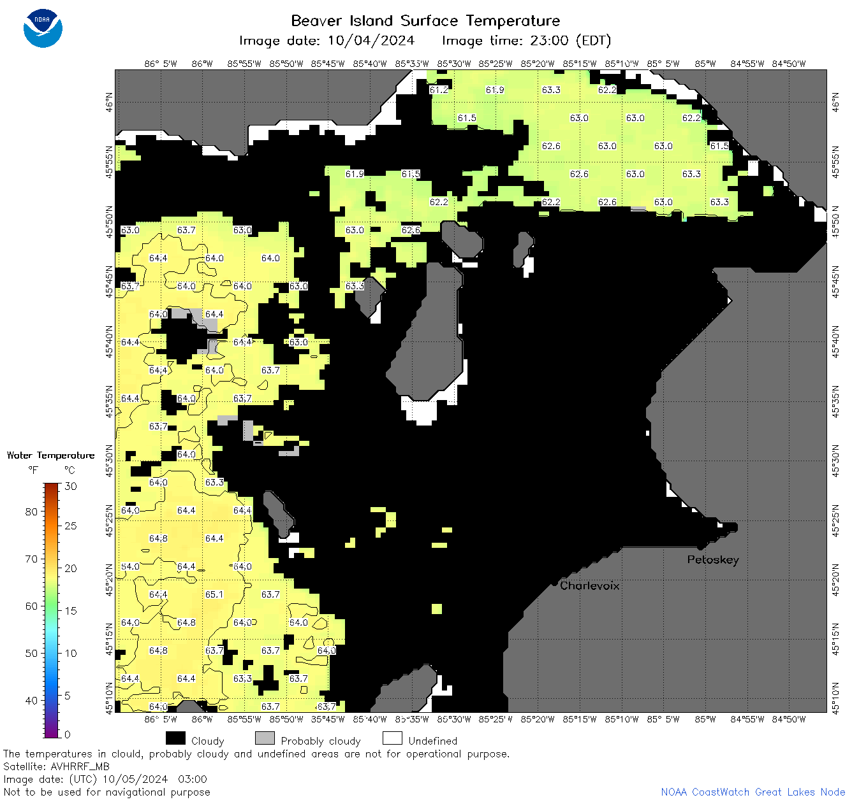The height and width of the screenshot is (802, 852).
Task: Click the NOAA logo
Action: tap(43, 28)
